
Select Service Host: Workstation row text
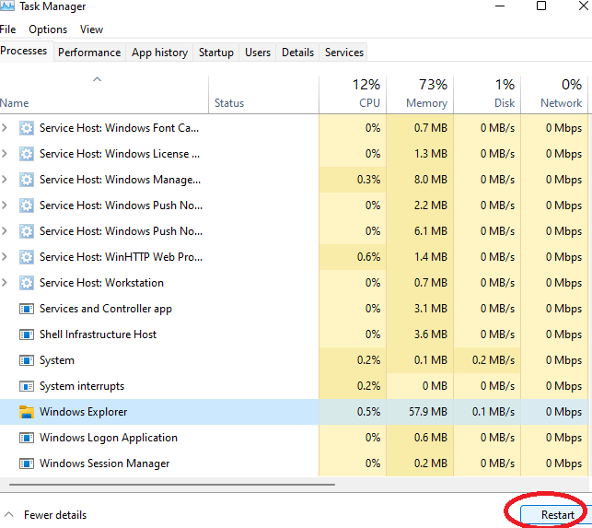pos(101,283)
